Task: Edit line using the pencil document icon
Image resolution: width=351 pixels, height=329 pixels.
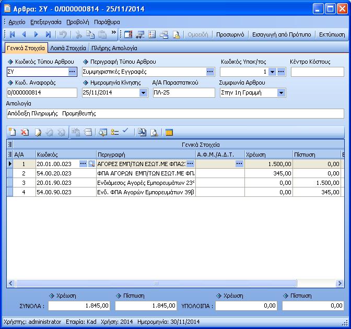Action: point(38,132)
